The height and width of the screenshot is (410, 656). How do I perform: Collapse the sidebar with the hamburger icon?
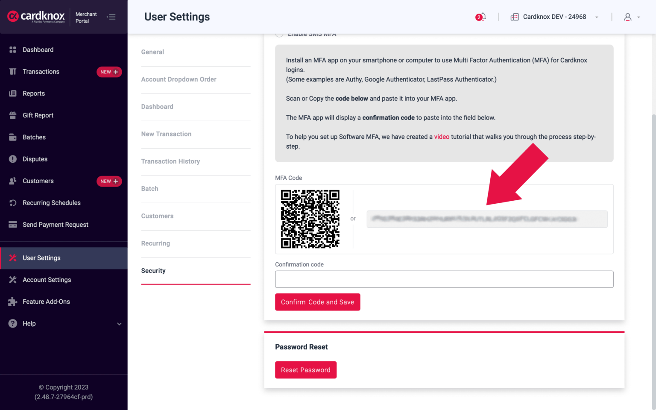111,17
